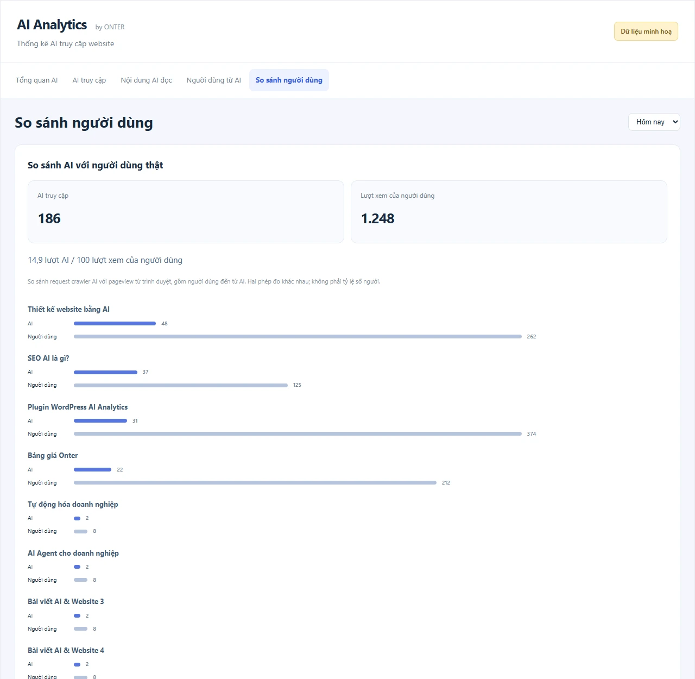Click the Dữ liệu minh hoạ badge
The image size is (695, 679).
(x=646, y=32)
